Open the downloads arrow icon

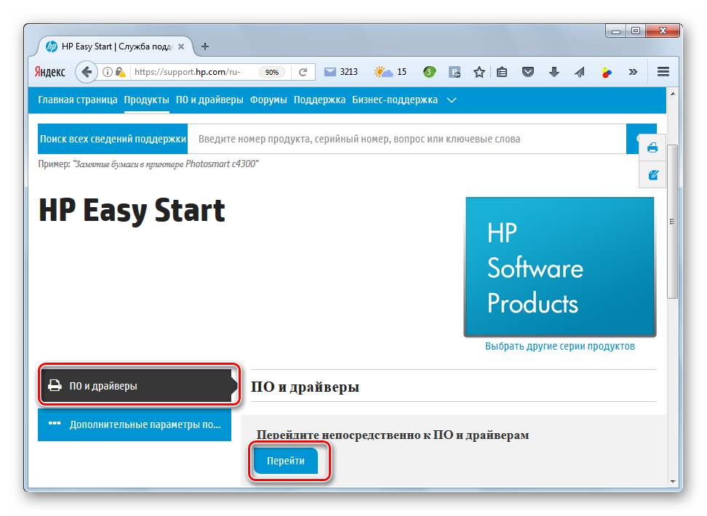tap(554, 72)
